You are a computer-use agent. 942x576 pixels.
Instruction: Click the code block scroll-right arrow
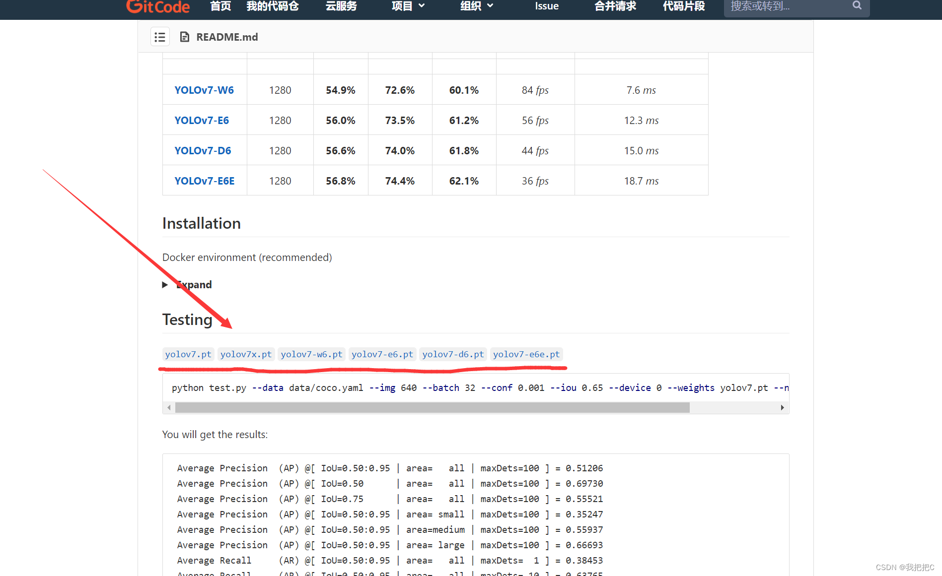[x=783, y=408]
